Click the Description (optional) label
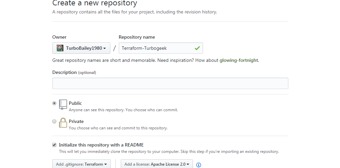This screenshot has height=168, width=340. 74,72
